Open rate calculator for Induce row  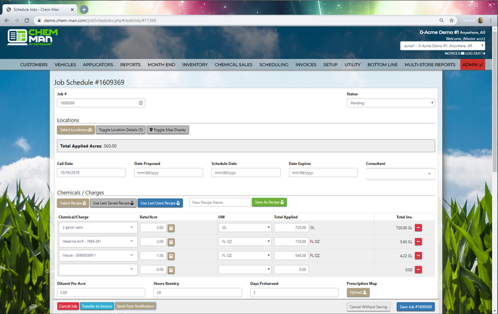pos(171,256)
